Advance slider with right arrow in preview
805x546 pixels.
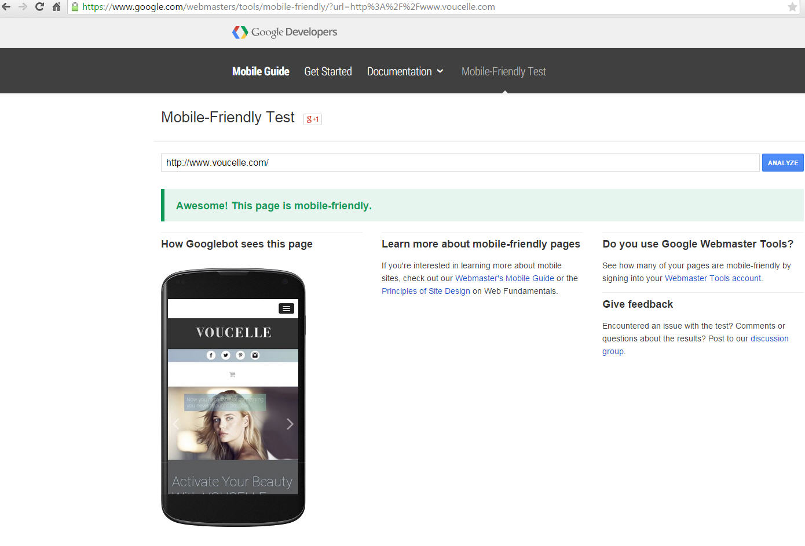tap(290, 424)
